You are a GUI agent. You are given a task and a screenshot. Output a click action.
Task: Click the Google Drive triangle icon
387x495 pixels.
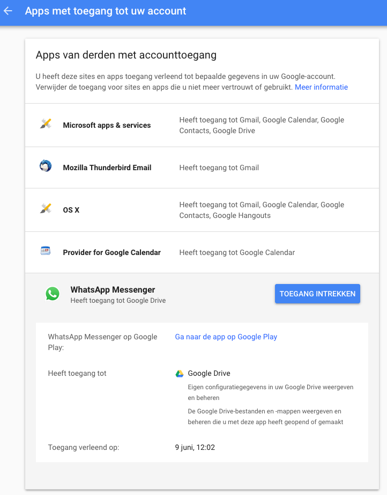click(180, 374)
